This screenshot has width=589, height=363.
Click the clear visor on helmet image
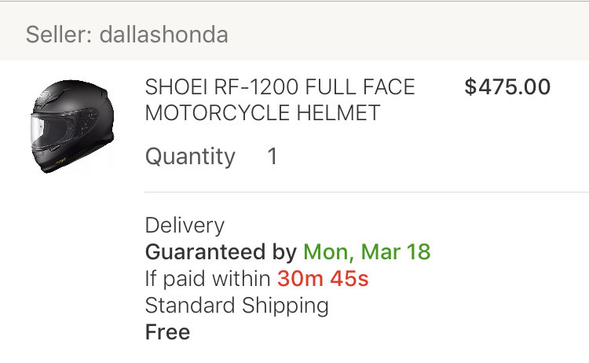37,131
